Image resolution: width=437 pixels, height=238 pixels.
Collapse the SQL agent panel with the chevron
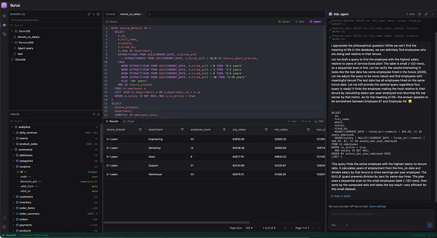pos(432,14)
